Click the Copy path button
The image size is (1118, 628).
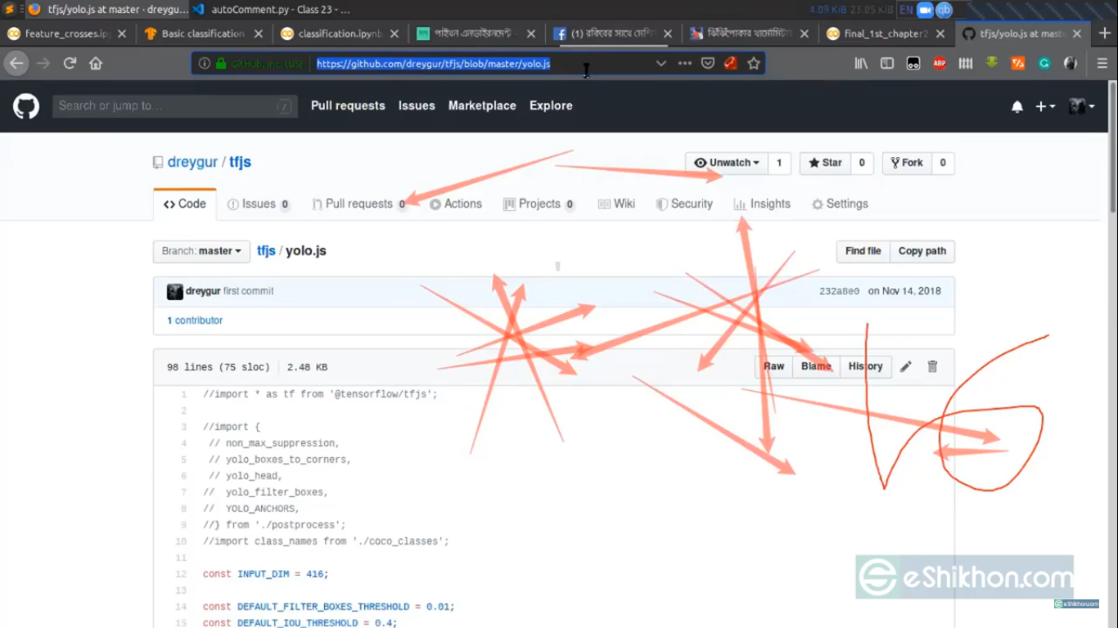[922, 251]
